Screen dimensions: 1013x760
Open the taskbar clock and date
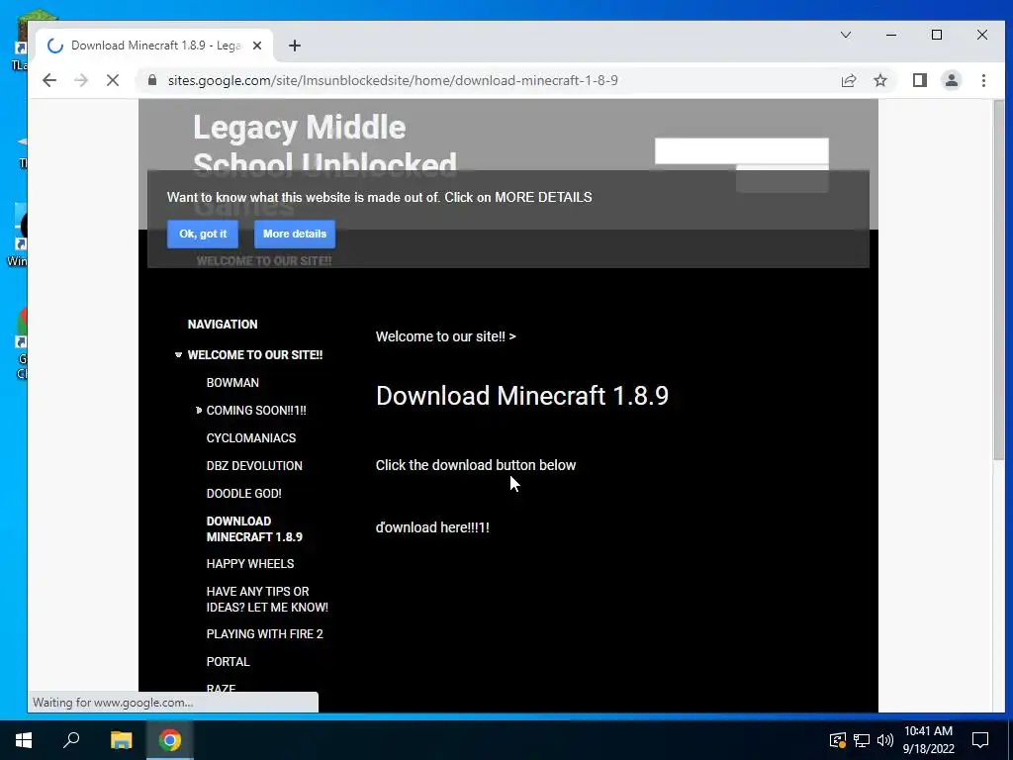[x=928, y=740]
